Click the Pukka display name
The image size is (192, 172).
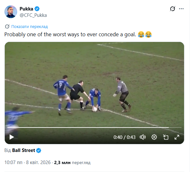pyautogui.click(x=26, y=9)
